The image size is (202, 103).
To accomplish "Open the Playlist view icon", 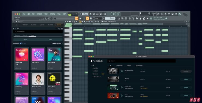I will (119, 18).
